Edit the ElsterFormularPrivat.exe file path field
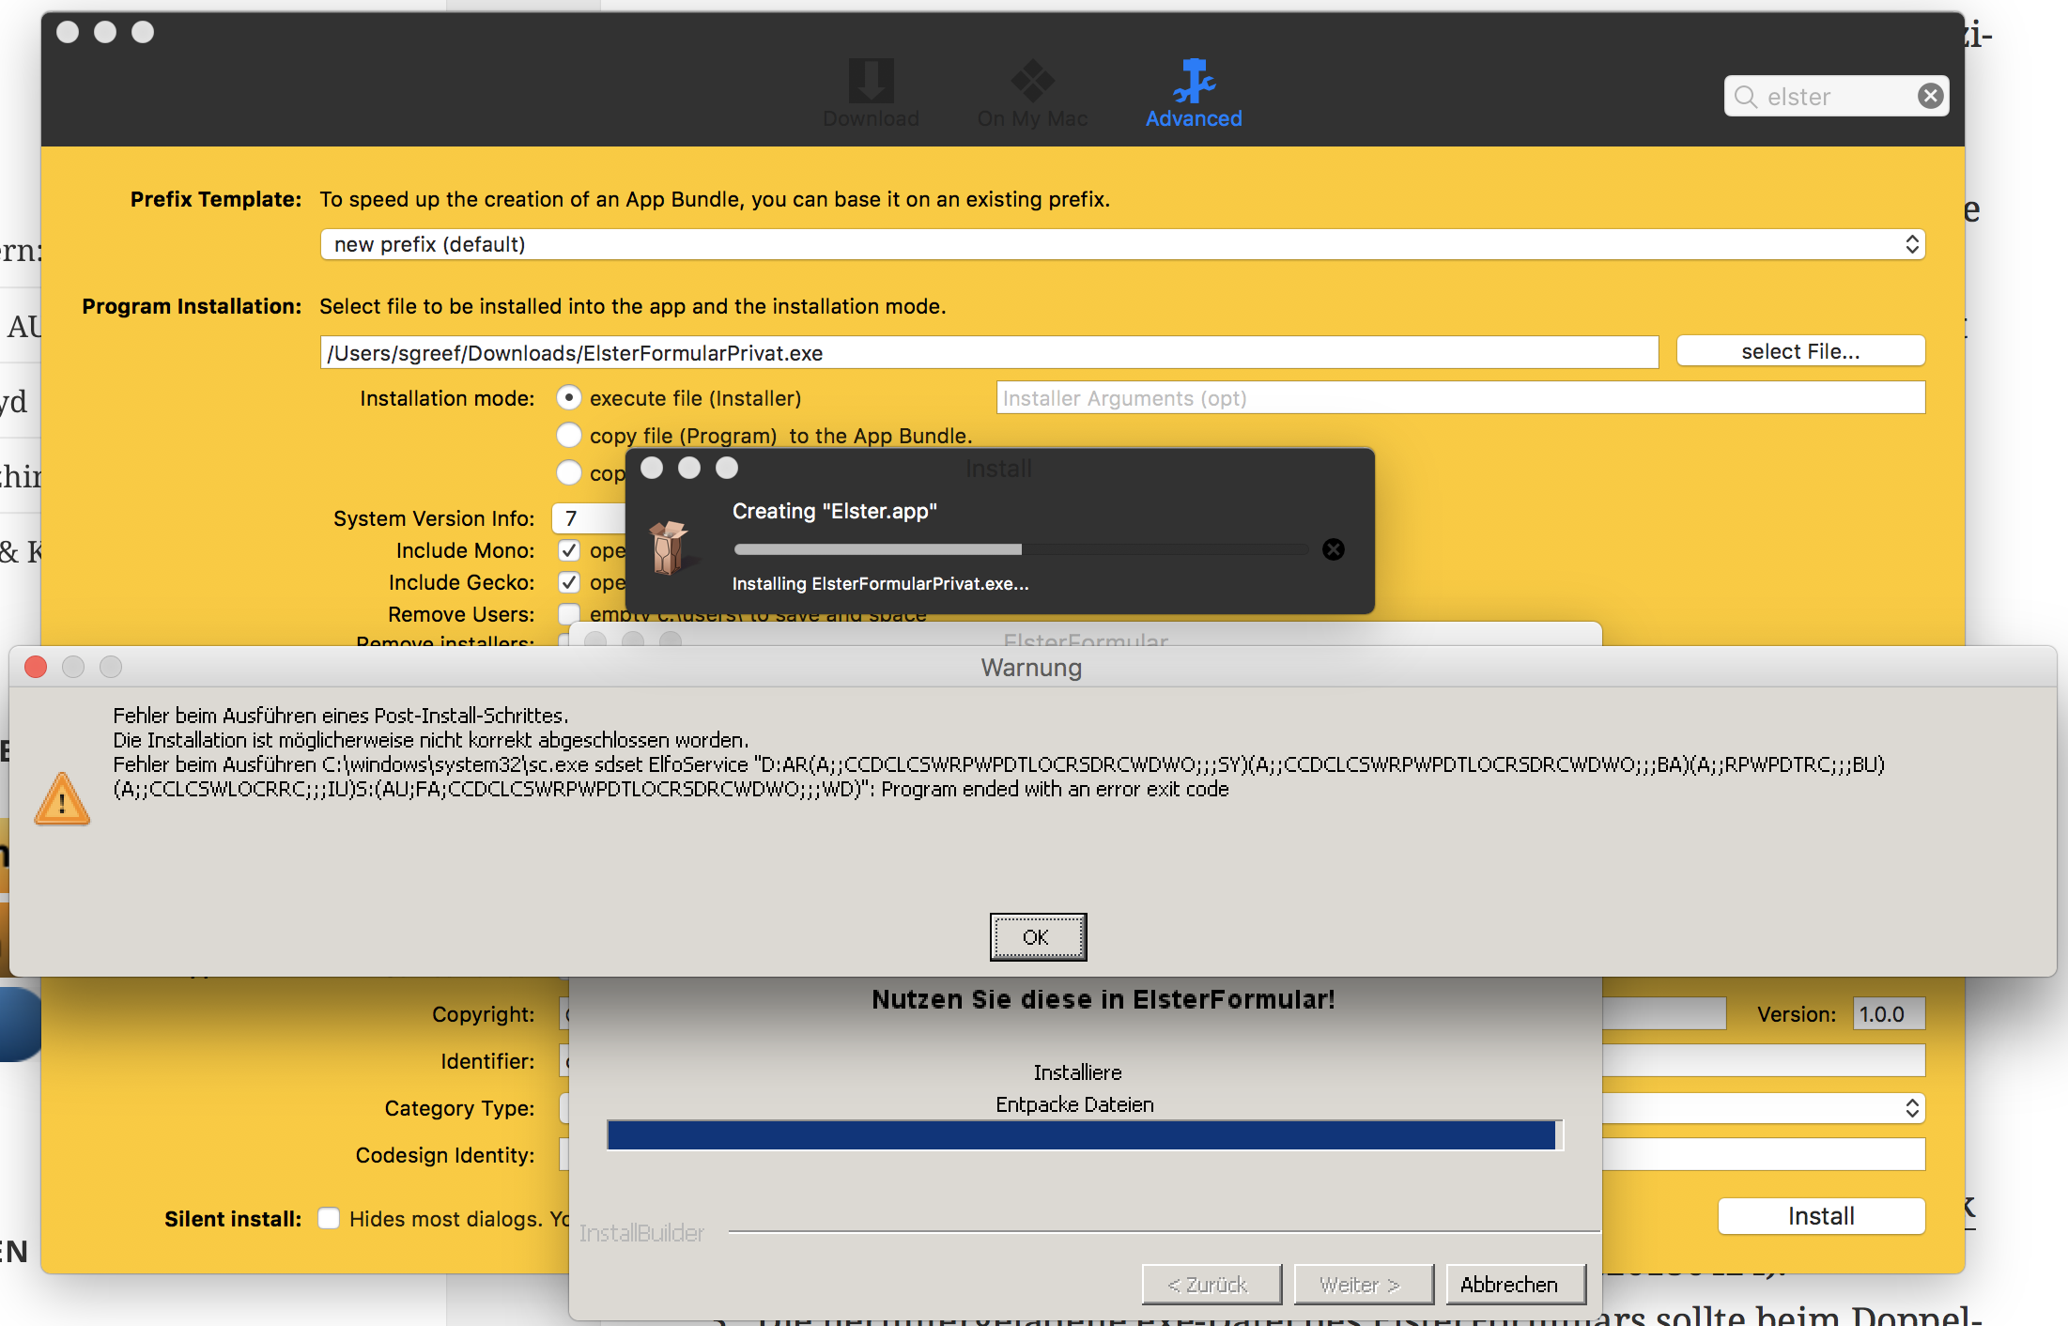The image size is (2068, 1326). (x=989, y=352)
